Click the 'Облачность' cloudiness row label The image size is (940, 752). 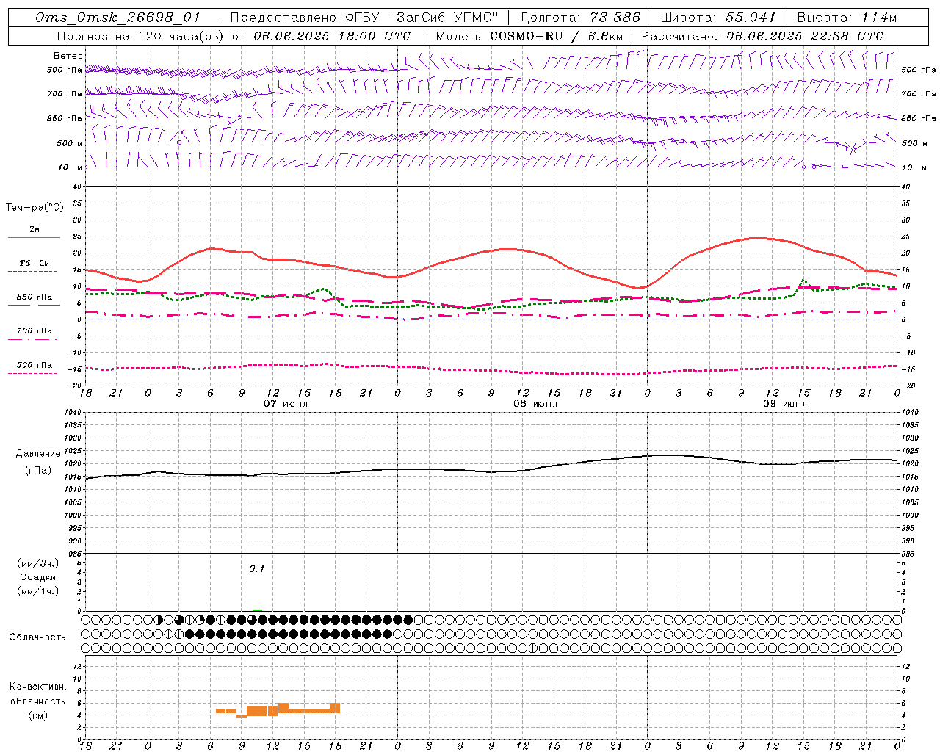coord(37,637)
